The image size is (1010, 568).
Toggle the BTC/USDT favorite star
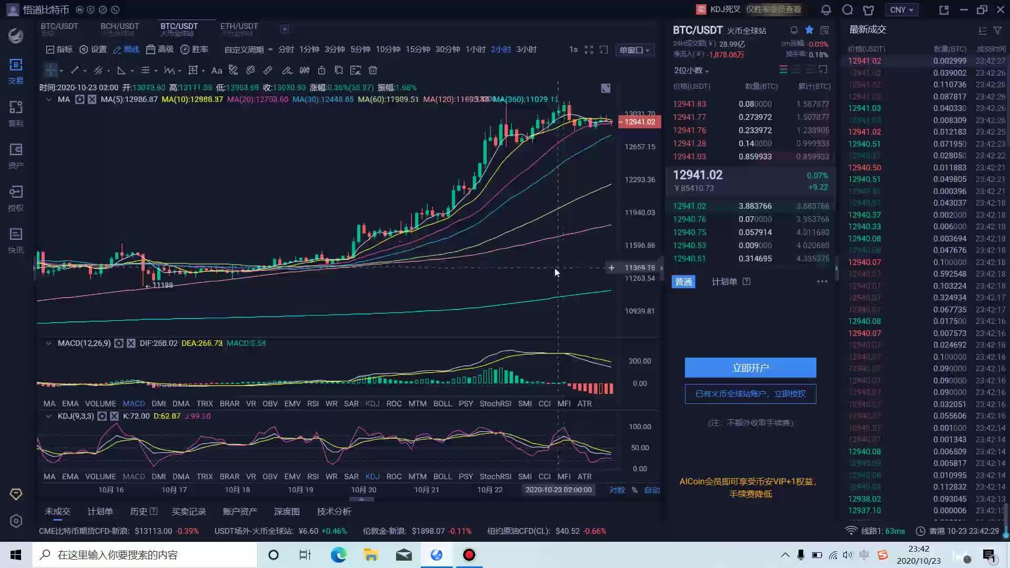[x=809, y=30]
